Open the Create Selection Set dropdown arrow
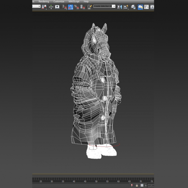 (114, 6)
